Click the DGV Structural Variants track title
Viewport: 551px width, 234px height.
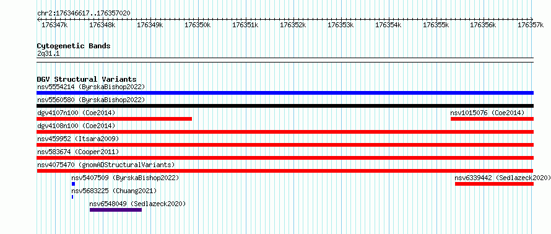tap(87, 79)
